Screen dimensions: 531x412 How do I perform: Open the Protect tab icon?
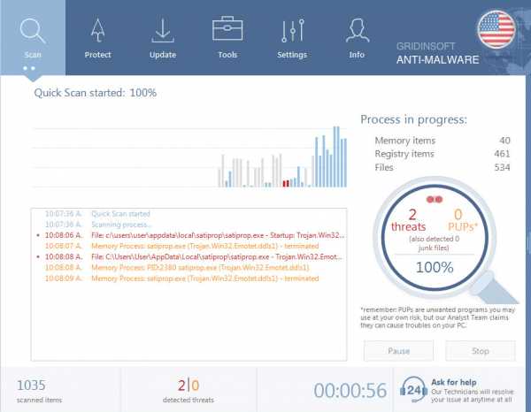97,30
